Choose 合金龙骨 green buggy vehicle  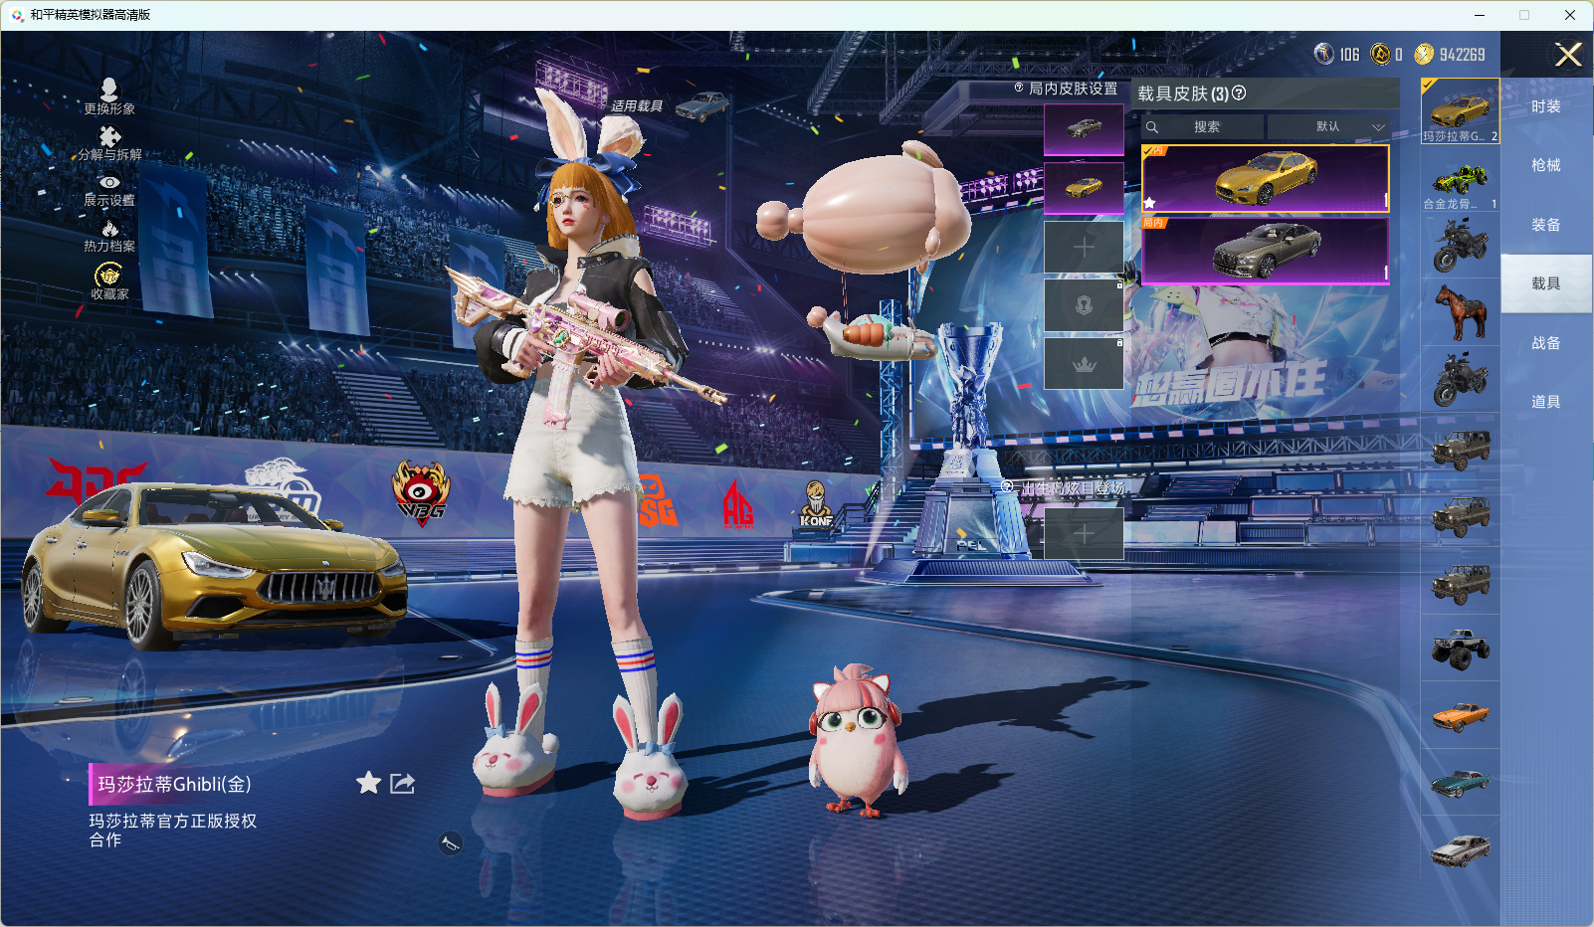(1461, 182)
